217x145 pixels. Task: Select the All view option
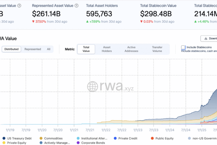click(x=48, y=49)
